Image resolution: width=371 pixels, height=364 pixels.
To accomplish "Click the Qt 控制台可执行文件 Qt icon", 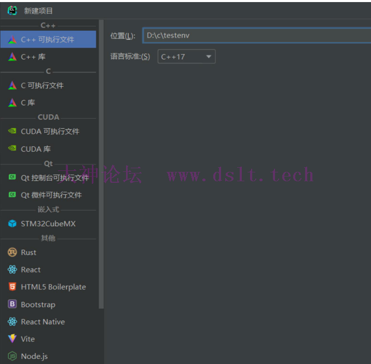I will click(x=12, y=177).
